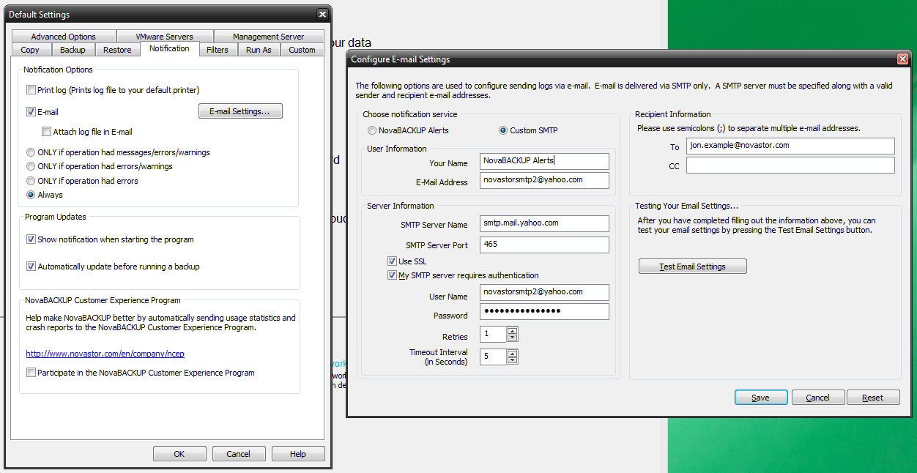Enable Participate in the Customer Experience Program
Screen dimensions: 917x473
click(x=31, y=373)
